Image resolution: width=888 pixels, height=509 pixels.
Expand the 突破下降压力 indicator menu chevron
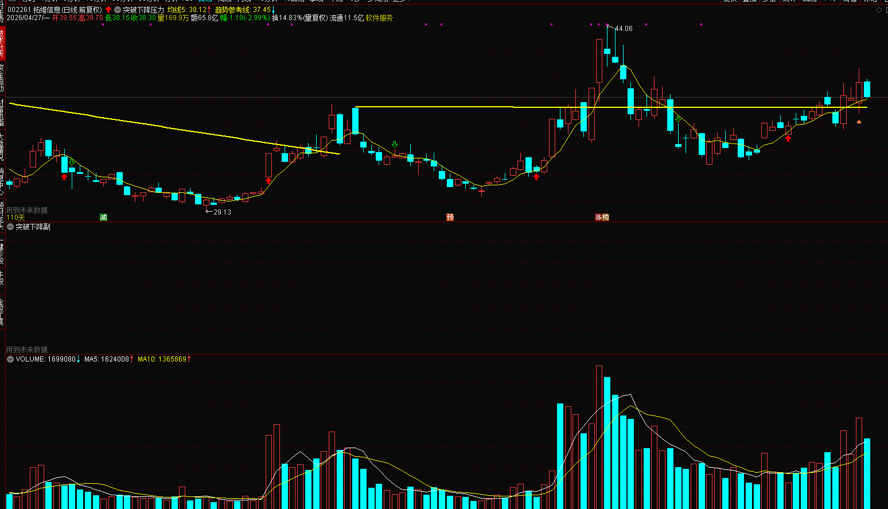click(118, 10)
